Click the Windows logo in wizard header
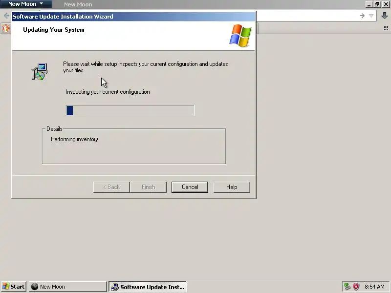The width and height of the screenshot is (391, 293). (x=240, y=36)
